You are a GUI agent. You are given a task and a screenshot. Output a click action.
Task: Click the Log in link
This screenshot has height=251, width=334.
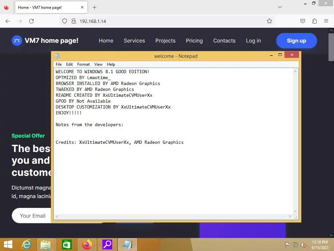pos(253,41)
